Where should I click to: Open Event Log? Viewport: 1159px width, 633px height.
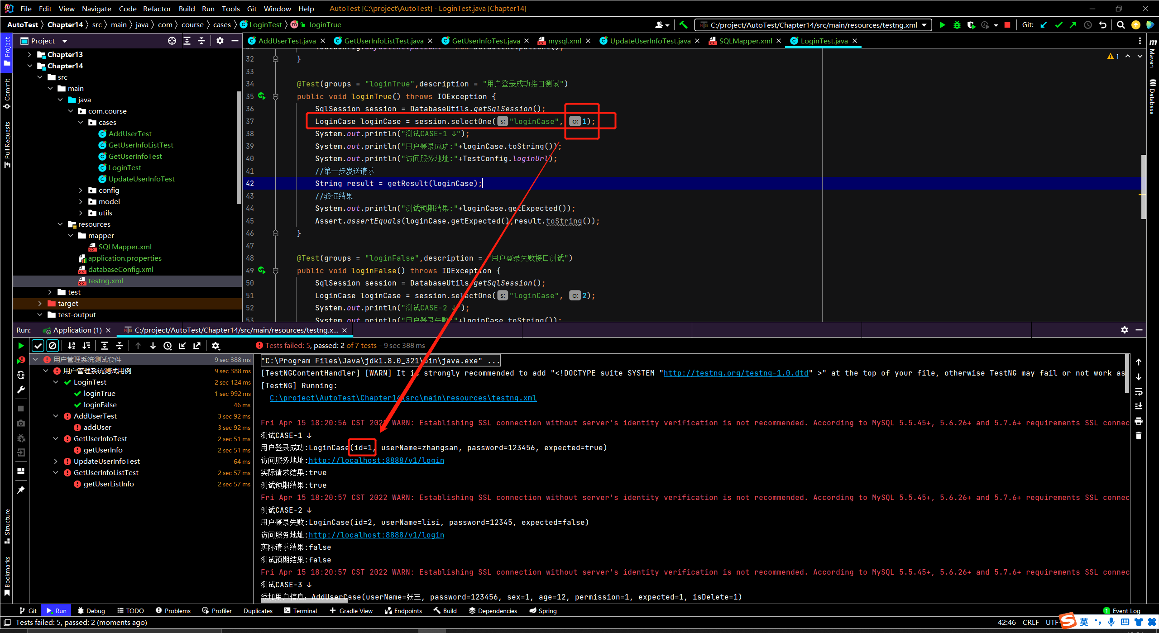point(1122,611)
